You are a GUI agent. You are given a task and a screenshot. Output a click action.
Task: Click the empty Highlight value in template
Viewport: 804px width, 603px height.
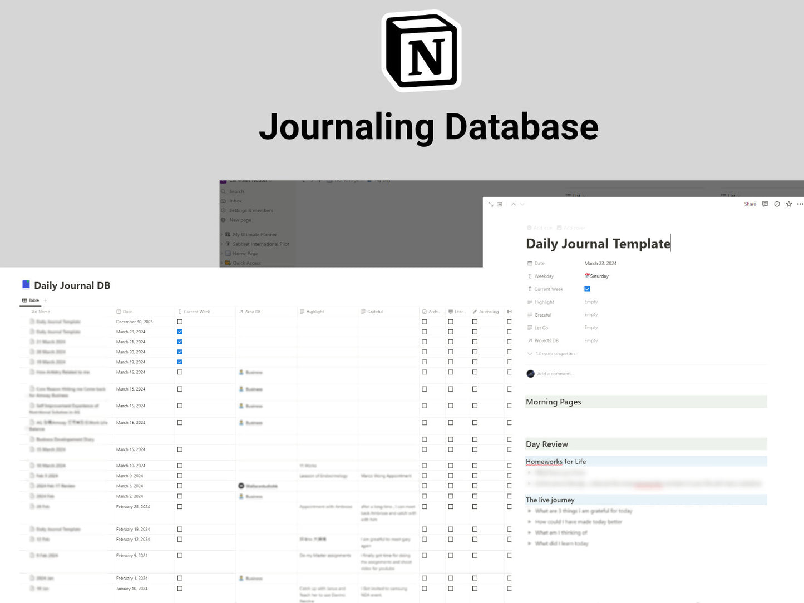[x=591, y=302]
